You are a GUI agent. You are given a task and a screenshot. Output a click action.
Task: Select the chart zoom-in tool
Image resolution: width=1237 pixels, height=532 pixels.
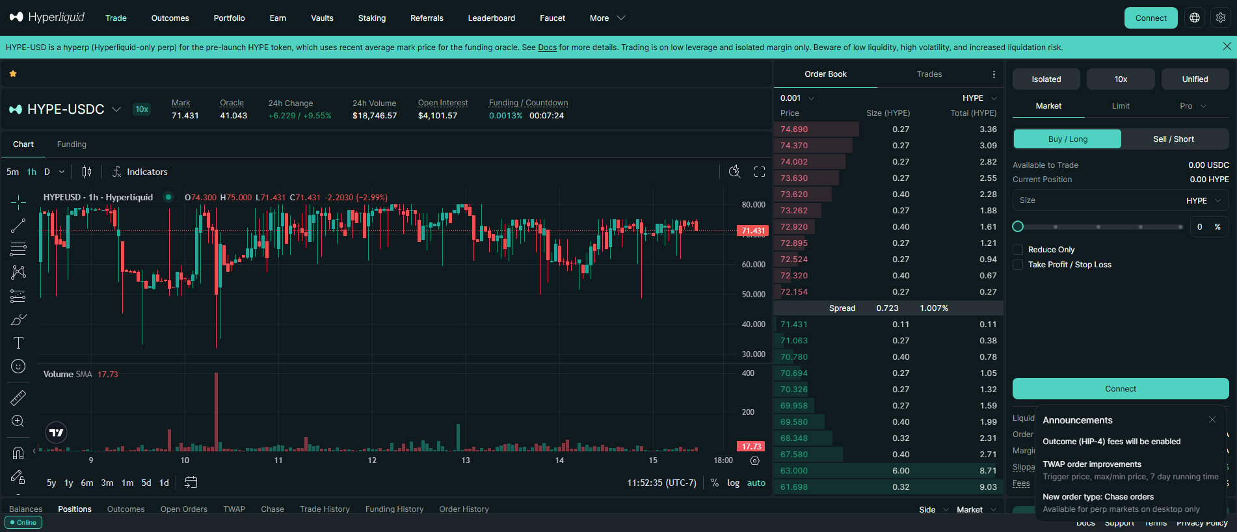click(18, 421)
